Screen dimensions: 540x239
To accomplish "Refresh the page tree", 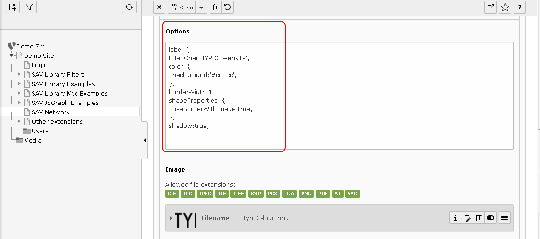I will [x=129, y=7].
